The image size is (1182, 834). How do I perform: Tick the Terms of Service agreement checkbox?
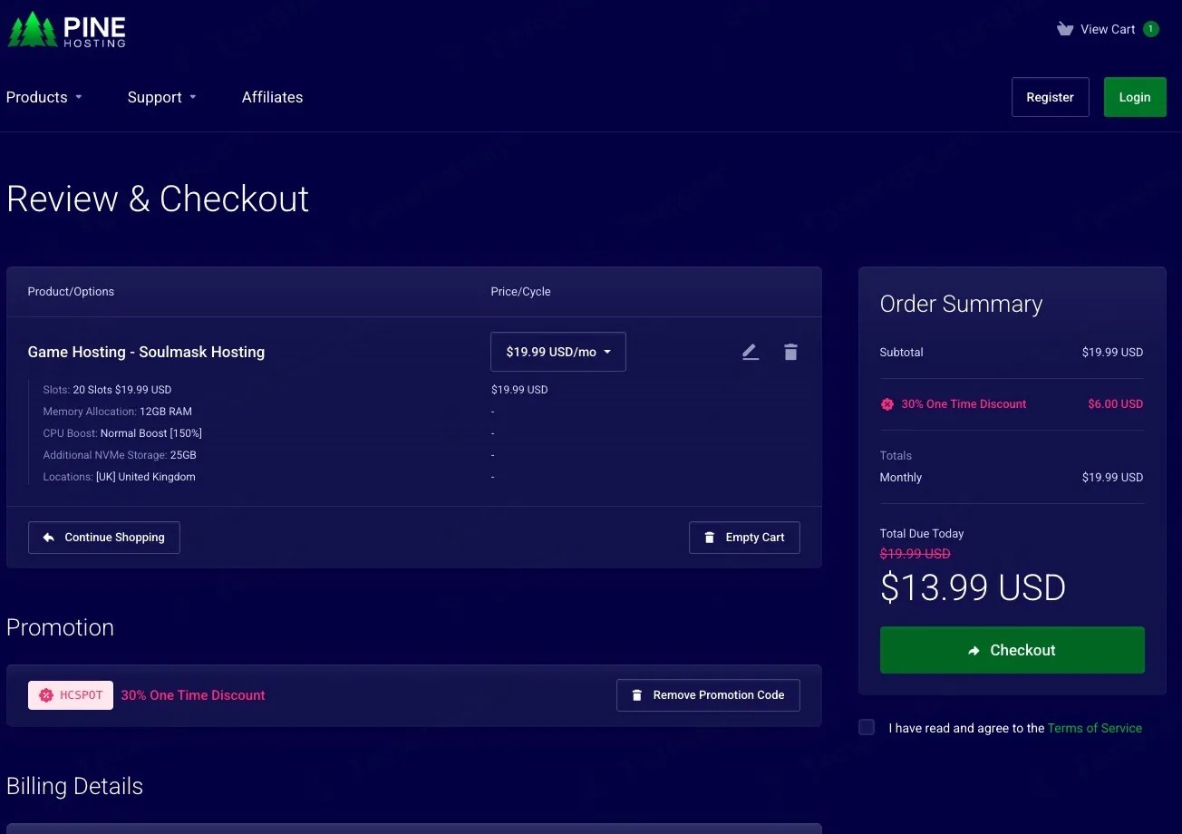(x=867, y=727)
